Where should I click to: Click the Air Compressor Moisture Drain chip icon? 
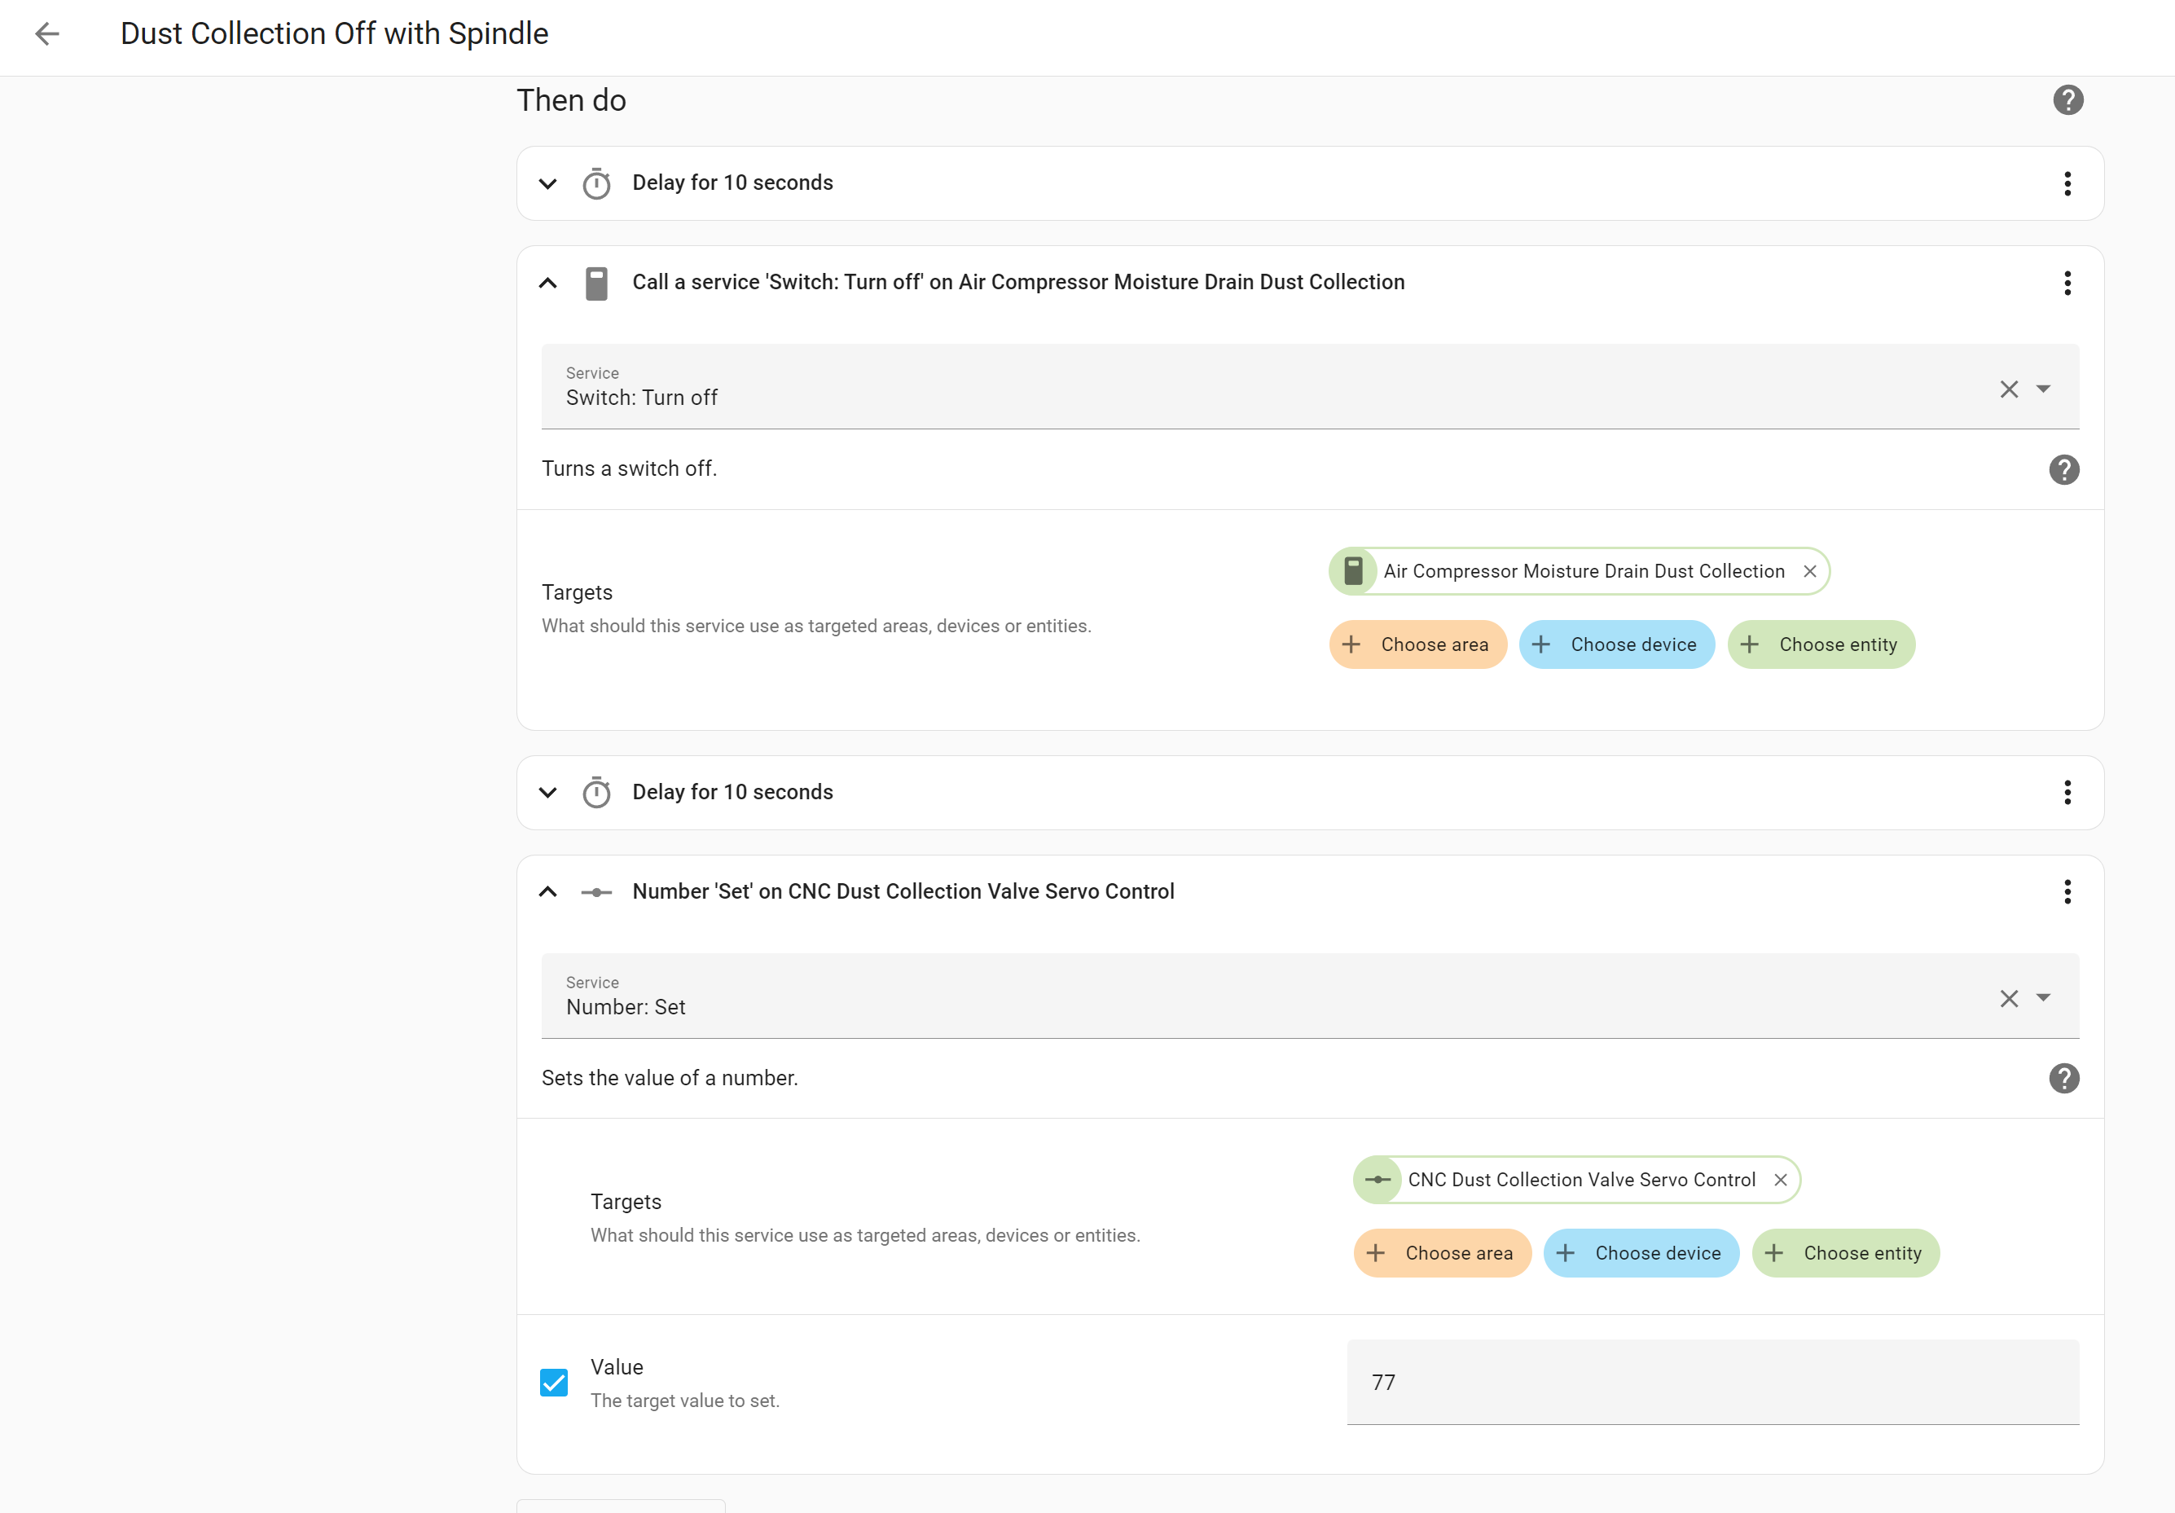coord(1354,571)
